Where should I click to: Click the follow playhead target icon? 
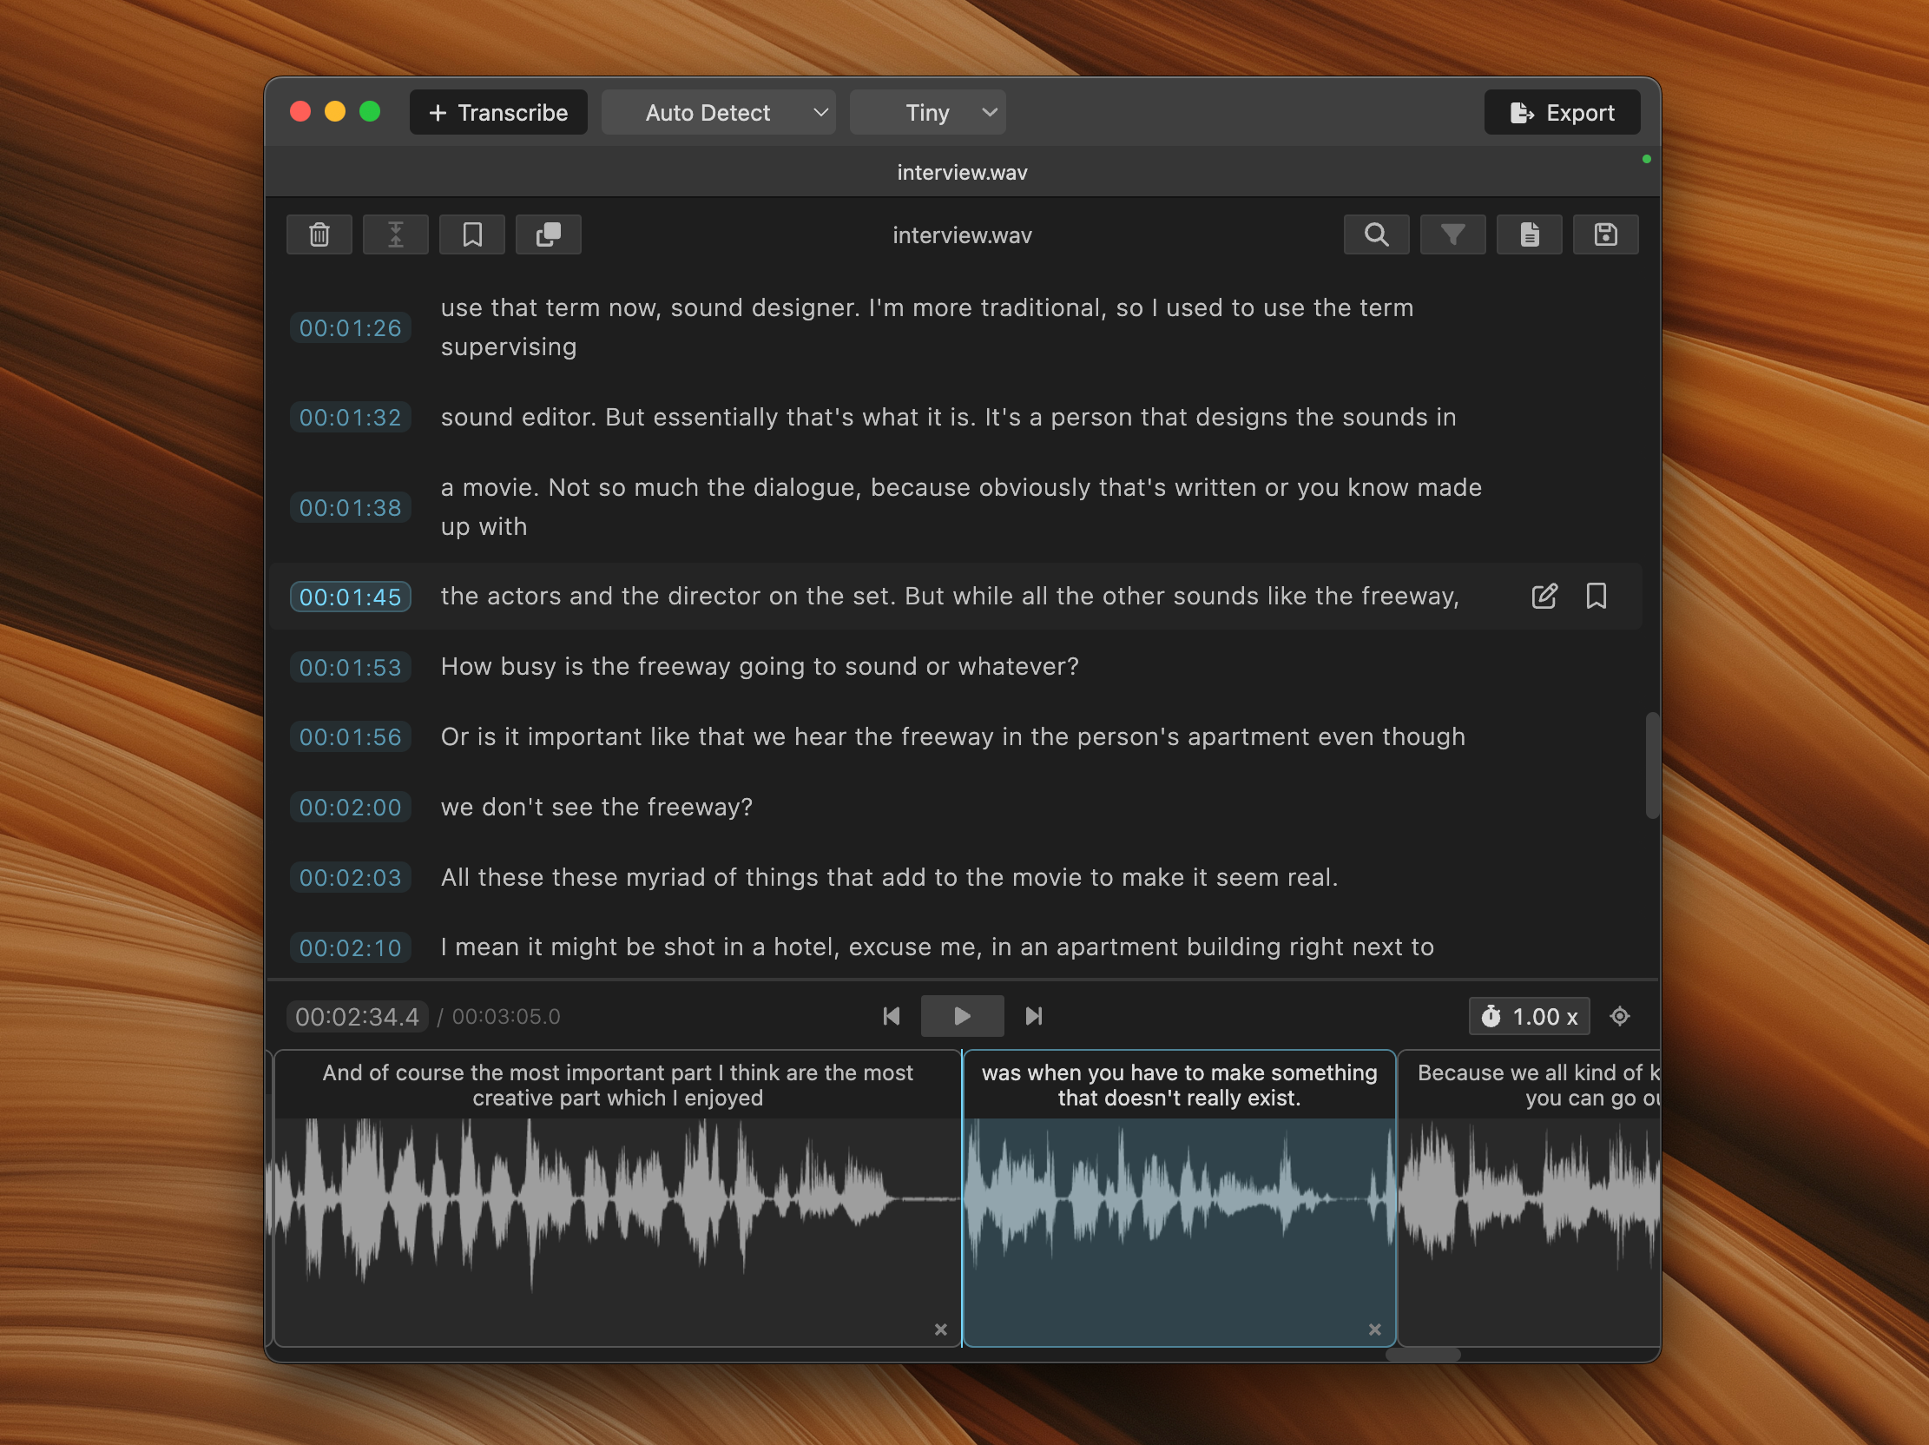click(1619, 1016)
